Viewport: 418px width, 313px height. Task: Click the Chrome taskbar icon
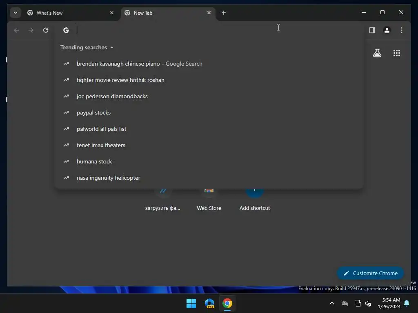point(227,303)
